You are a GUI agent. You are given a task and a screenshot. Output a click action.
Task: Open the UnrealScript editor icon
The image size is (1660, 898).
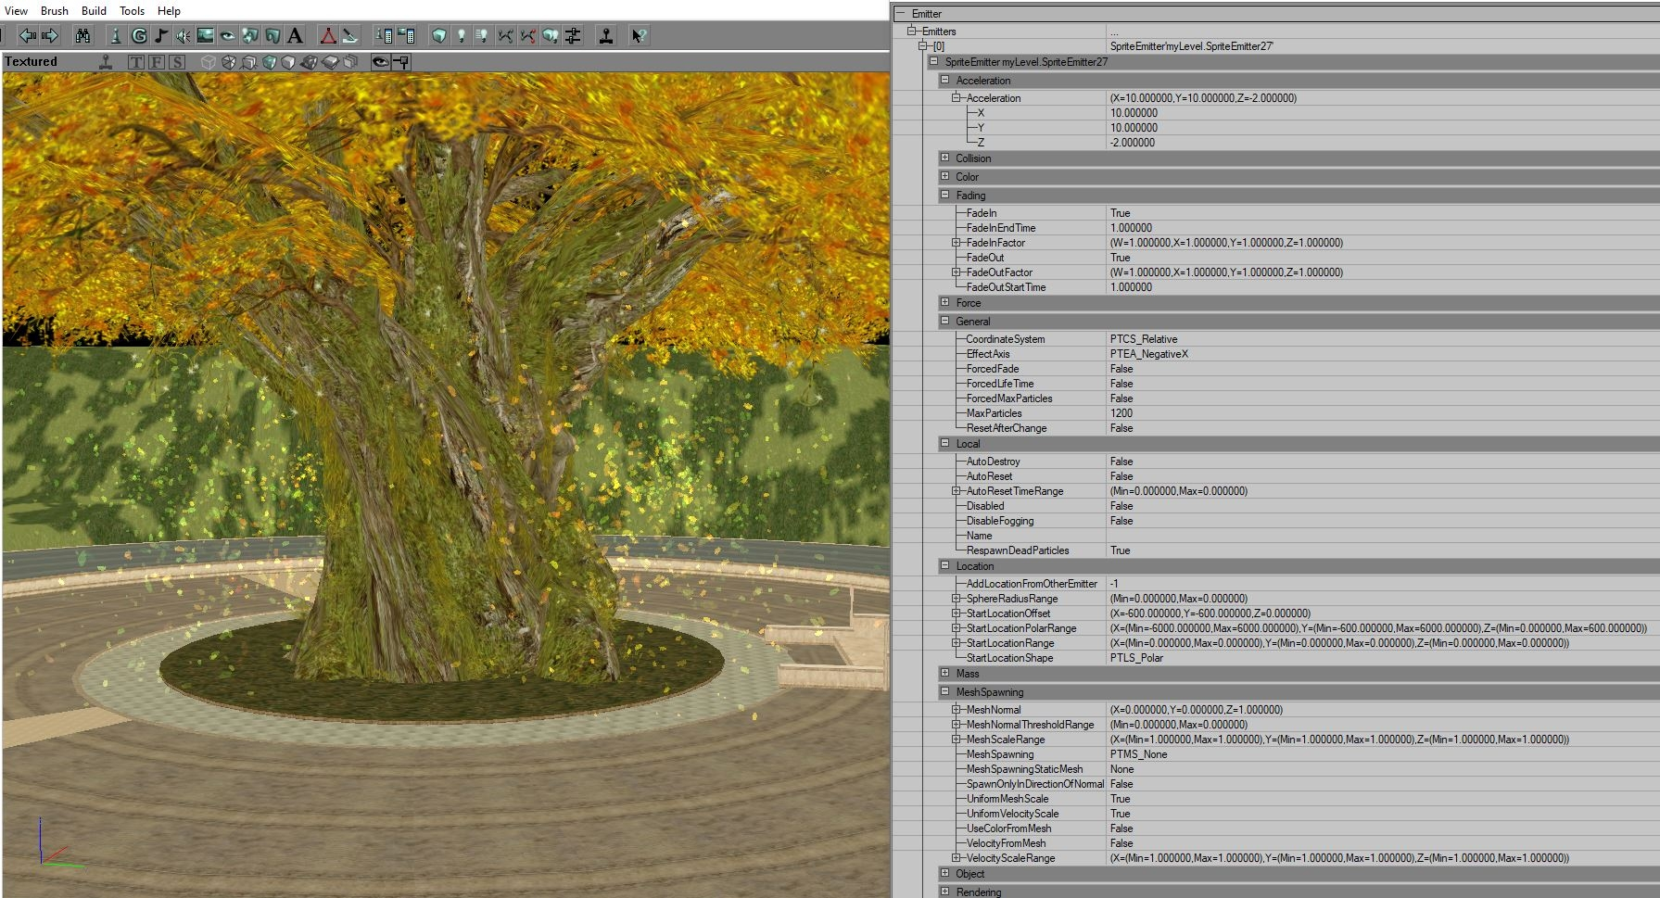click(x=350, y=36)
